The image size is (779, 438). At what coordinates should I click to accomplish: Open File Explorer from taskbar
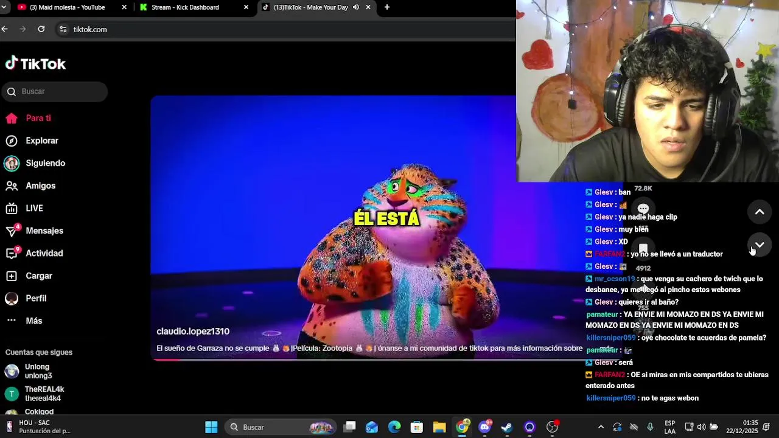tap(439, 427)
